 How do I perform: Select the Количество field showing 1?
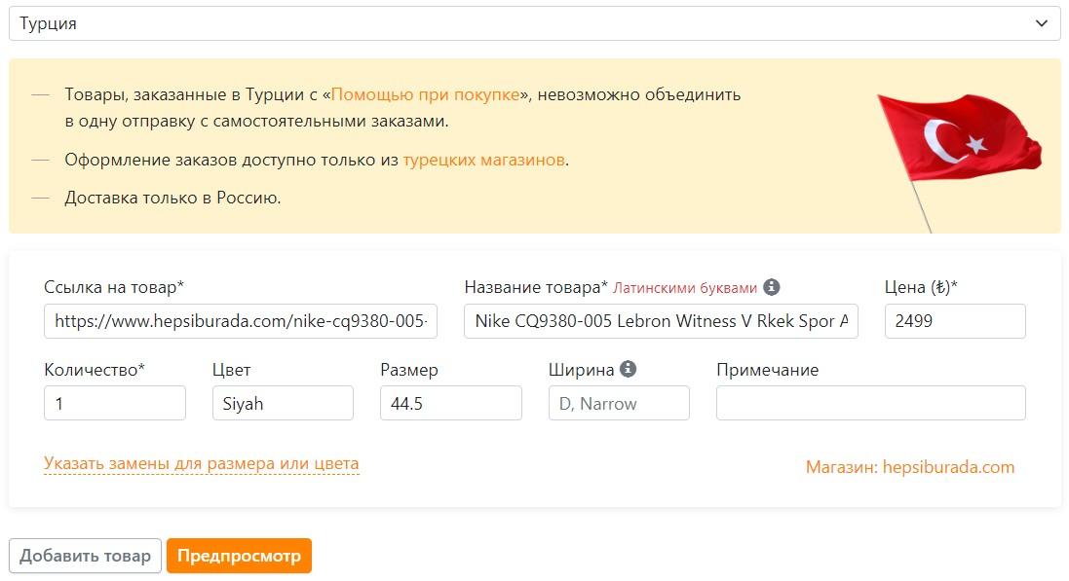pos(114,402)
